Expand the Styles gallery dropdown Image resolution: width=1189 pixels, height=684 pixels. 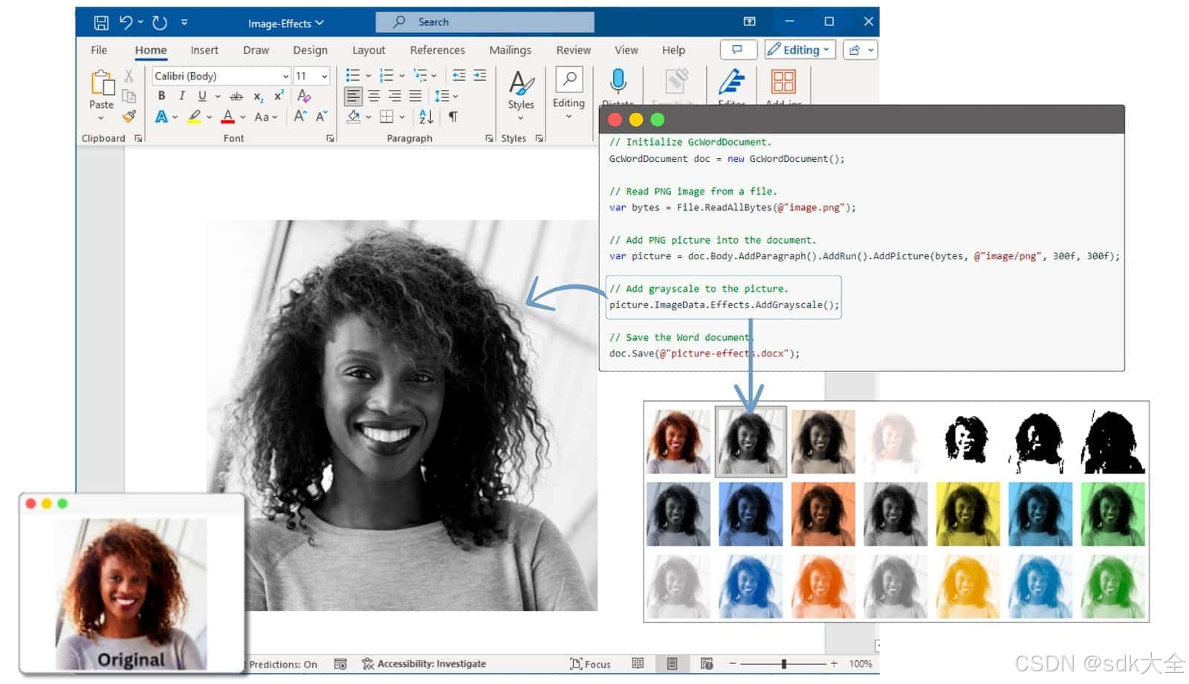520,118
